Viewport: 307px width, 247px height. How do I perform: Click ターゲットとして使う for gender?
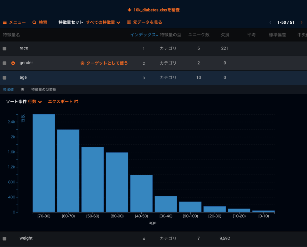pos(107,63)
